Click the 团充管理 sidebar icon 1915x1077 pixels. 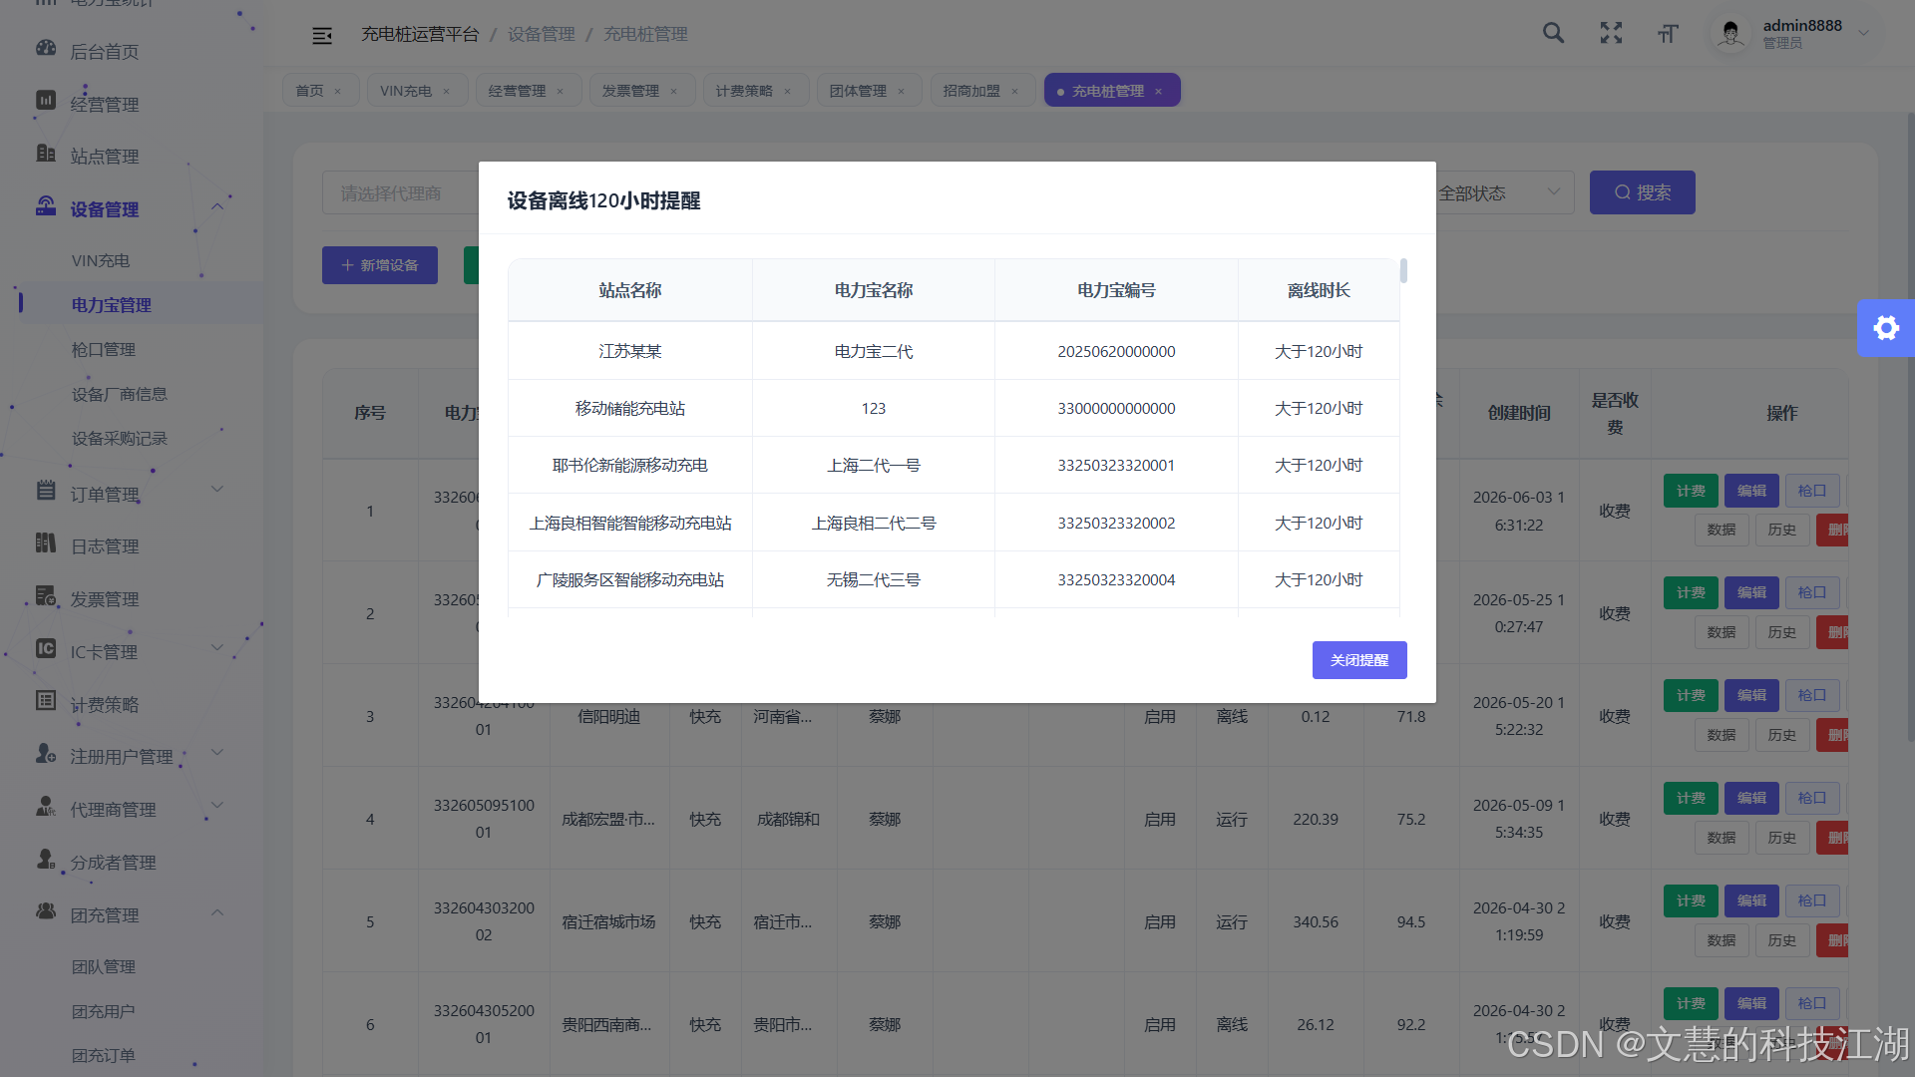tap(46, 911)
